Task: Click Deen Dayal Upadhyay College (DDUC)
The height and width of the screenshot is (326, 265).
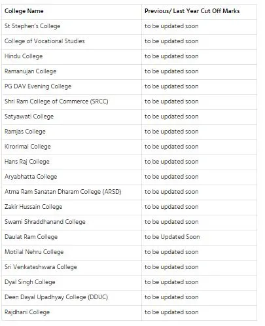Action: point(56,297)
